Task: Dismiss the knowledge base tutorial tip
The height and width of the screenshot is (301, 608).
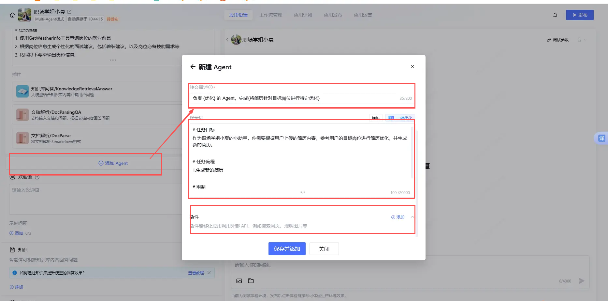Action: click(x=209, y=273)
